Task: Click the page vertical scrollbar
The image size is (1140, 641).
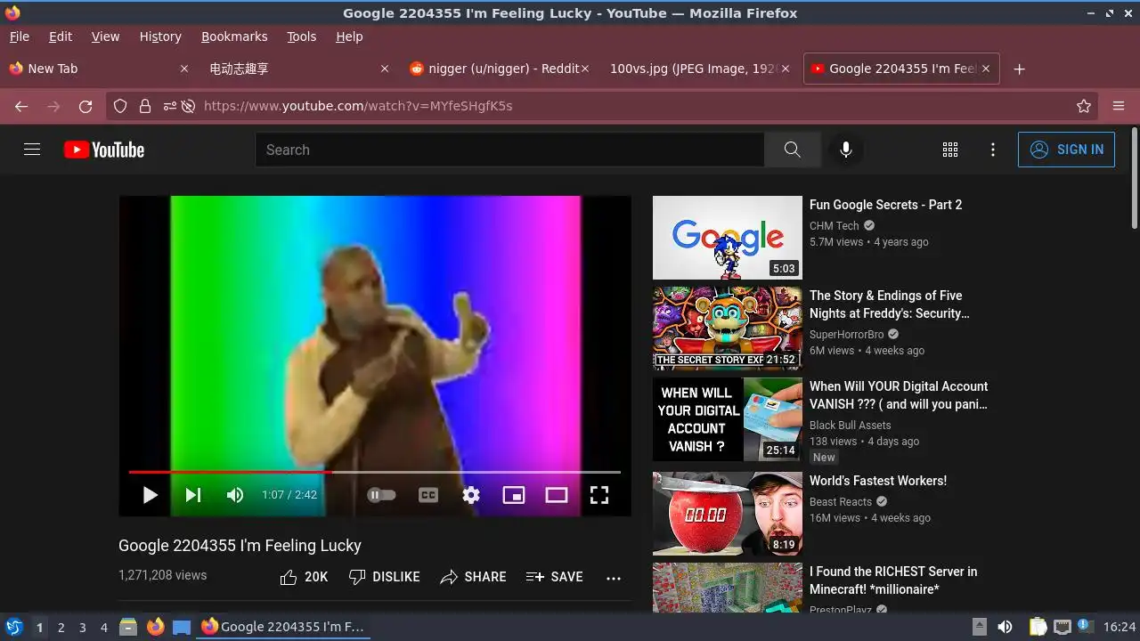Action: (1134, 178)
